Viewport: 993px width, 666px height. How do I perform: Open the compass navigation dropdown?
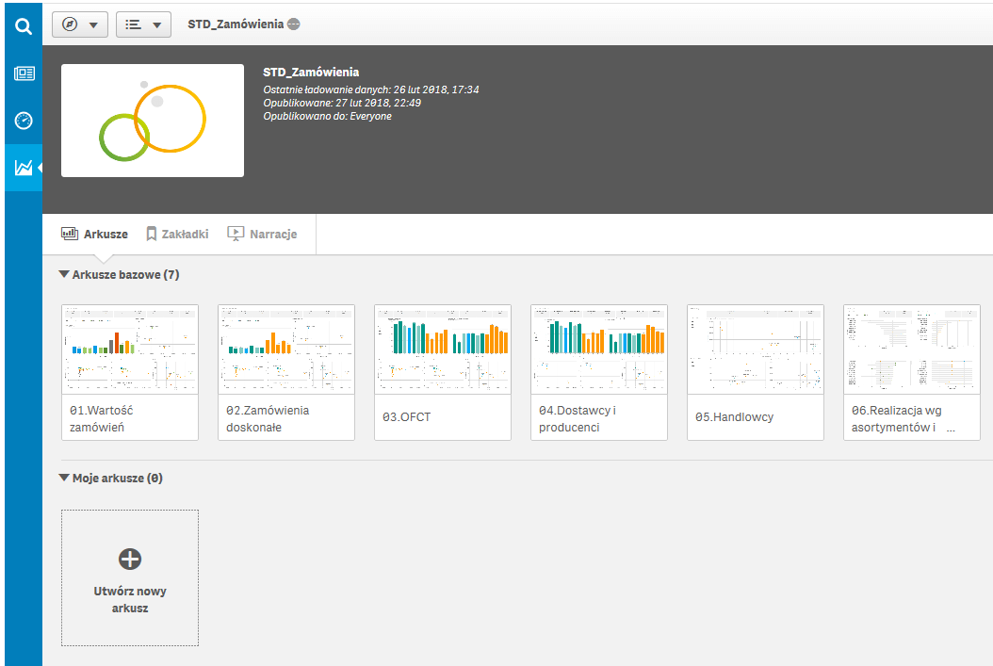coord(80,24)
